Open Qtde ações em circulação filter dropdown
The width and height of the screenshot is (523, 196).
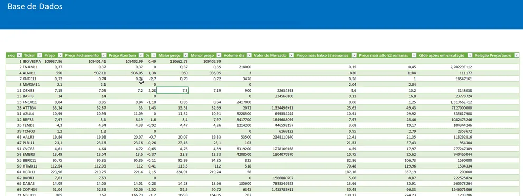(x=470, y=55)
